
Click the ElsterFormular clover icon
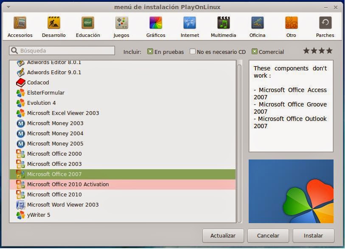tap(20, 93)
